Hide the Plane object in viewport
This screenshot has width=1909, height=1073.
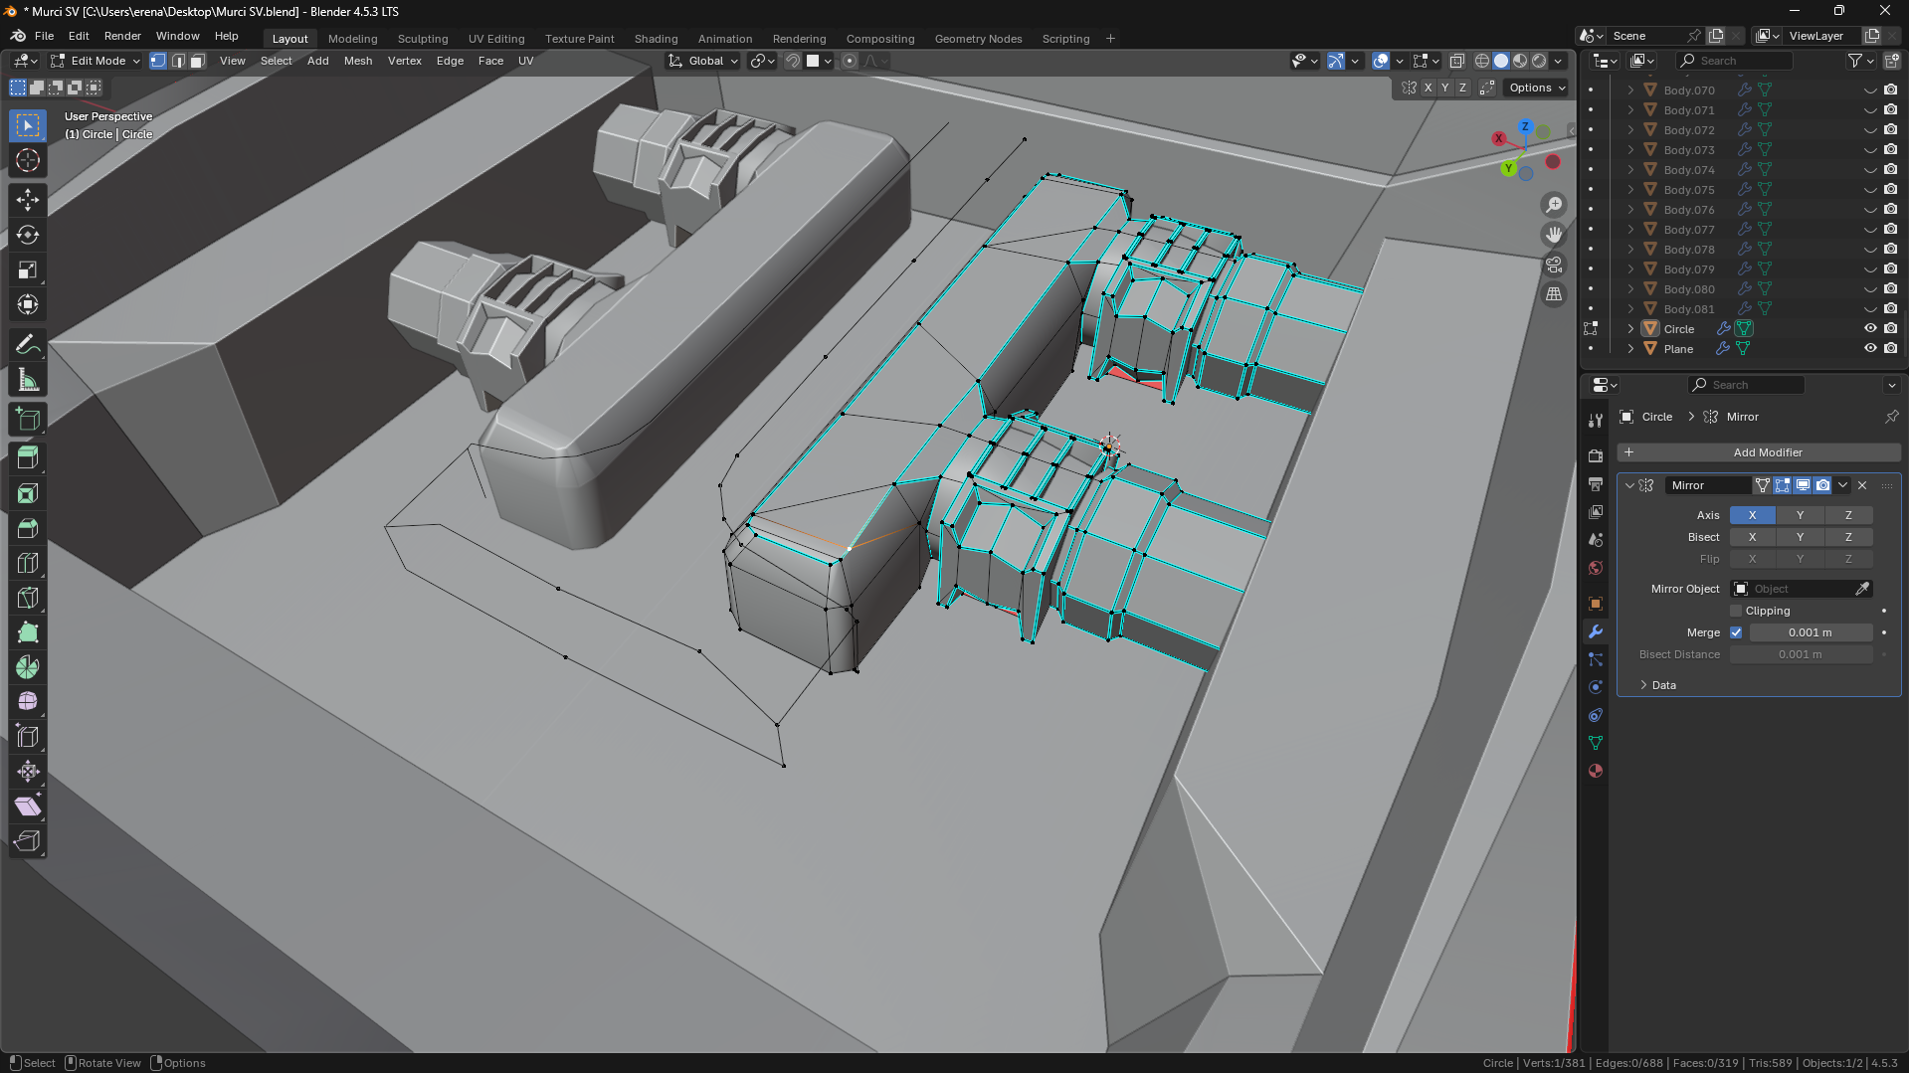1870,349
